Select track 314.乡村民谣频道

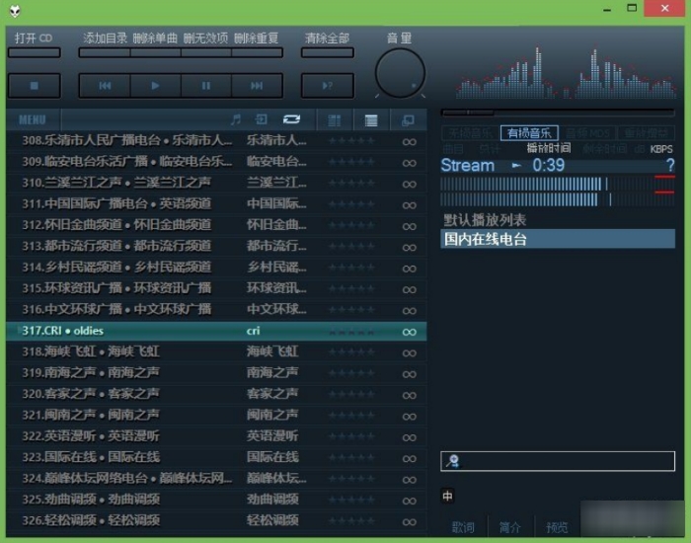tap(216, 268)
